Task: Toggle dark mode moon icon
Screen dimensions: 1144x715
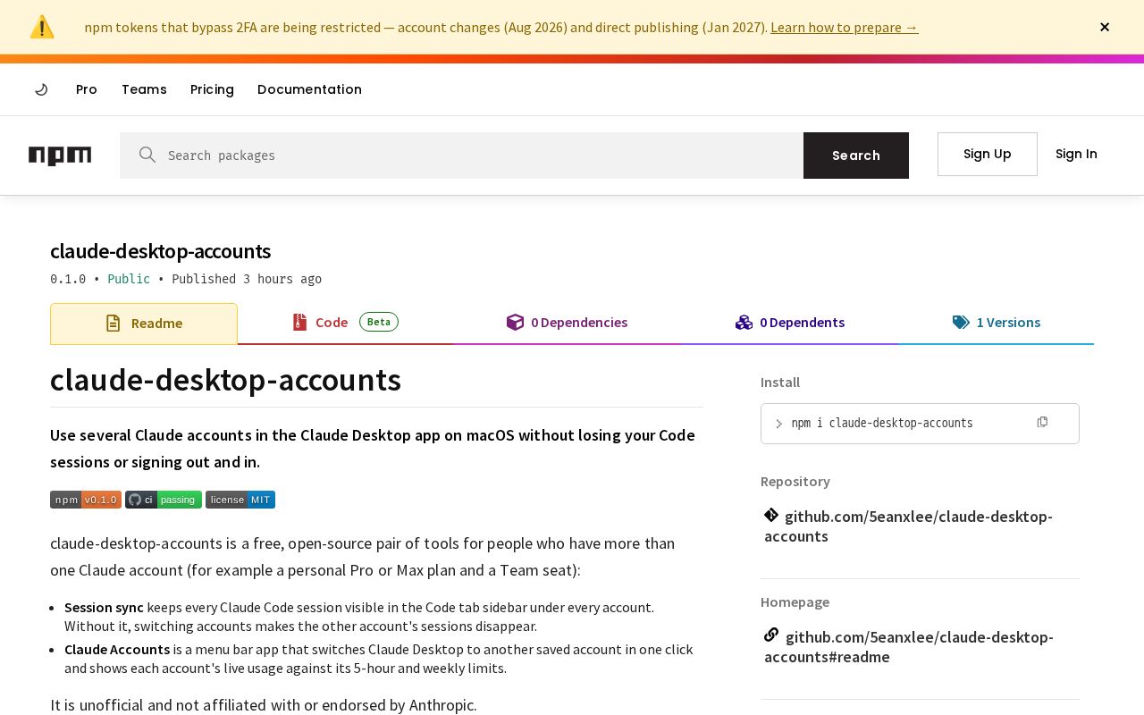Action: [41, 89]
